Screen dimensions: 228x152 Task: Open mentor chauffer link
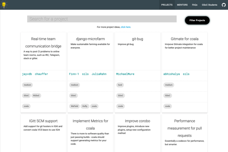[x=41, y=74]
